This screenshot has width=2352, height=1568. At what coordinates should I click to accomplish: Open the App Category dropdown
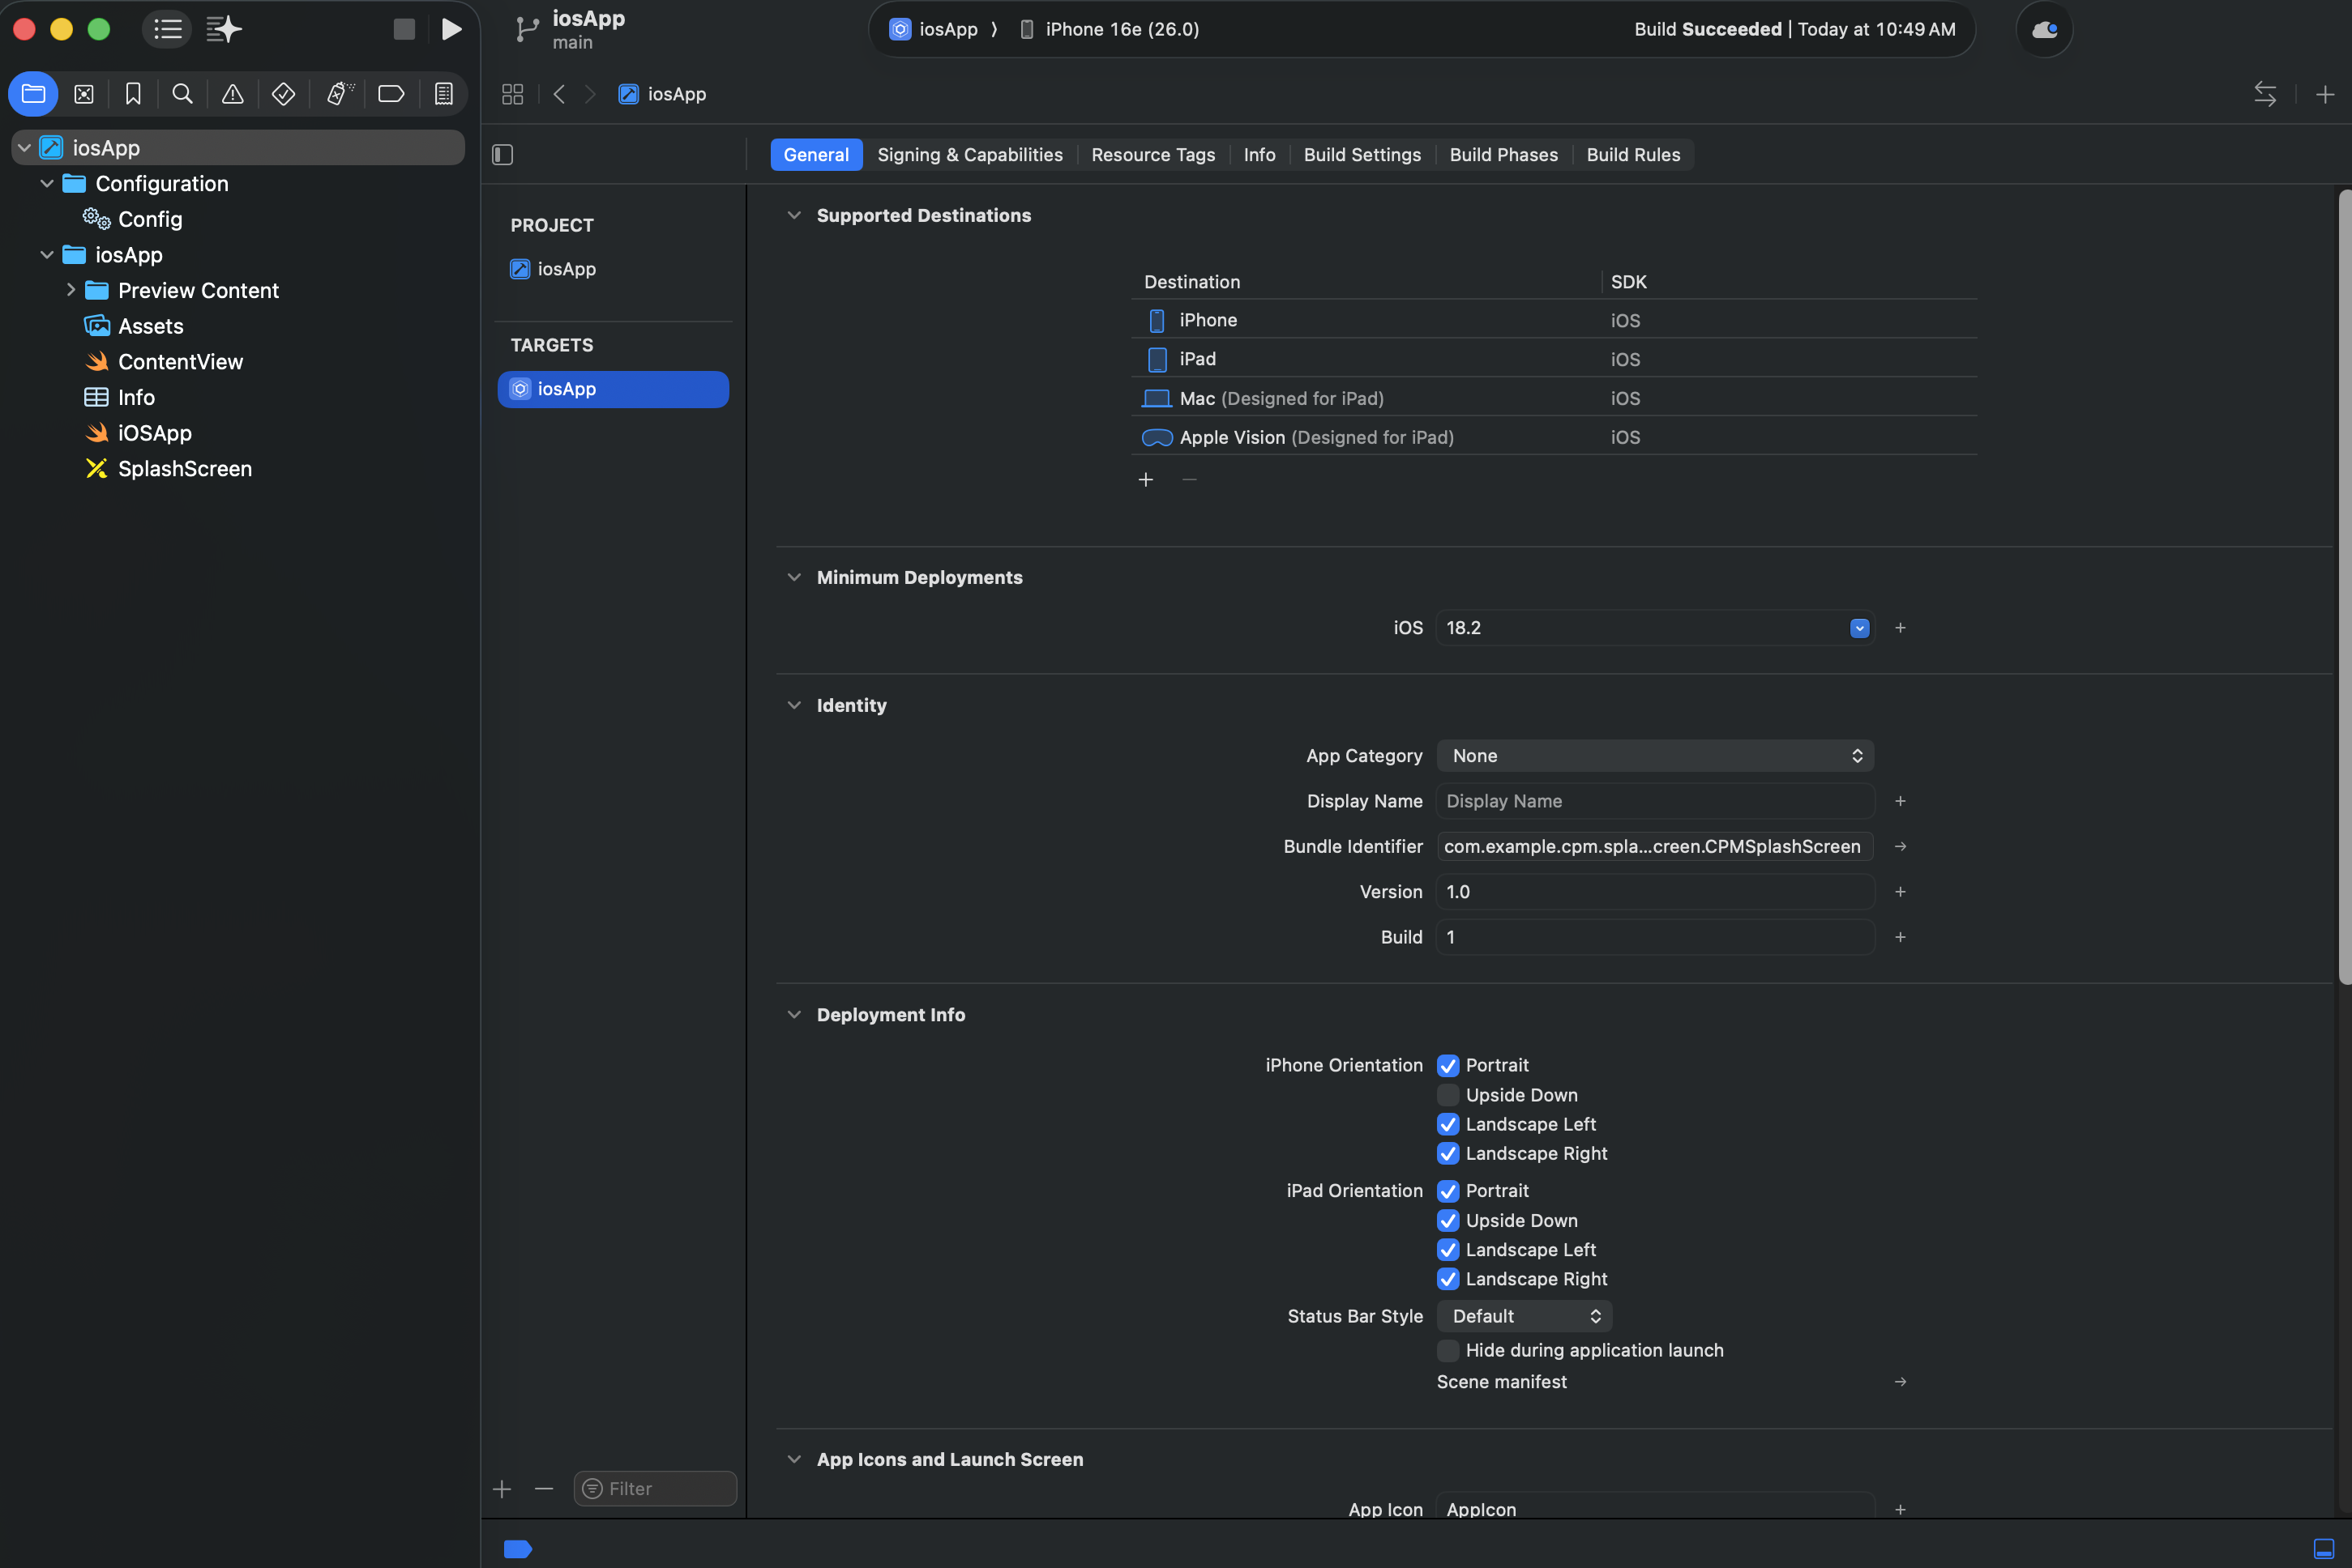pyautogui.click(x=1653, y=756)
